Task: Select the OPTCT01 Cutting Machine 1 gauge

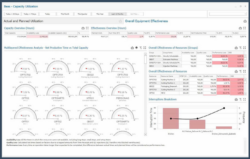Action: tap(58, 68)
